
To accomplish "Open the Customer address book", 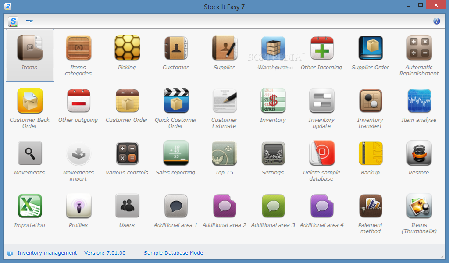I will pos(176,48).
